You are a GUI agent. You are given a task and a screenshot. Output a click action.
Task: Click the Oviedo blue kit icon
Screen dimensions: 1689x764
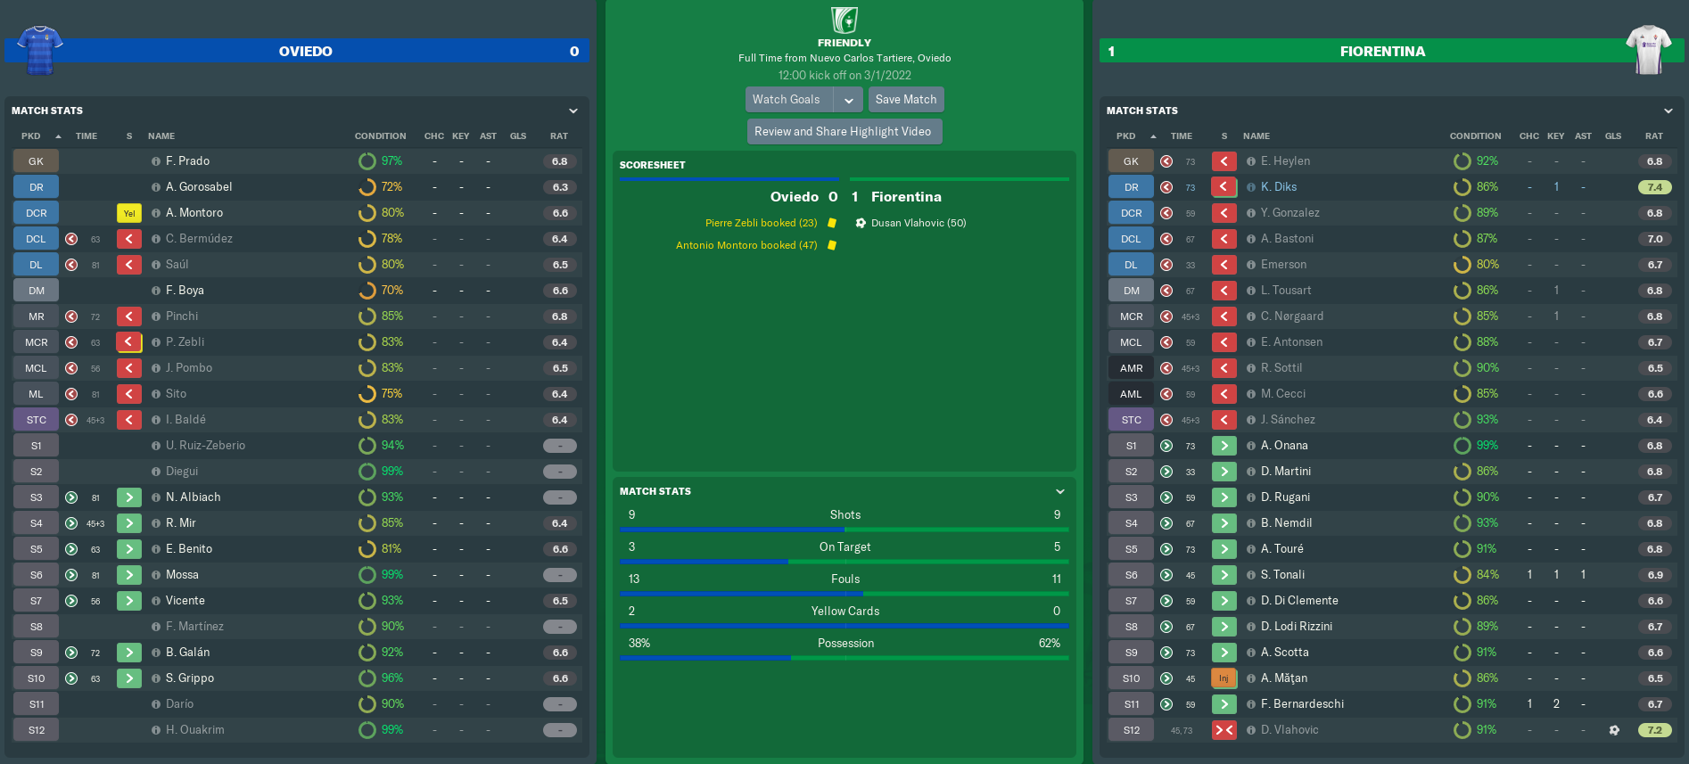tap(39, 50)
